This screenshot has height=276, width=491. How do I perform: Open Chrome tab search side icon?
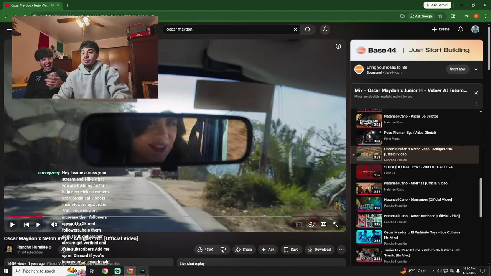click(x=453, y=16)
